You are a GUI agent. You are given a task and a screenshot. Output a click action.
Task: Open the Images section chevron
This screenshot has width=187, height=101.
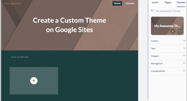184,56
